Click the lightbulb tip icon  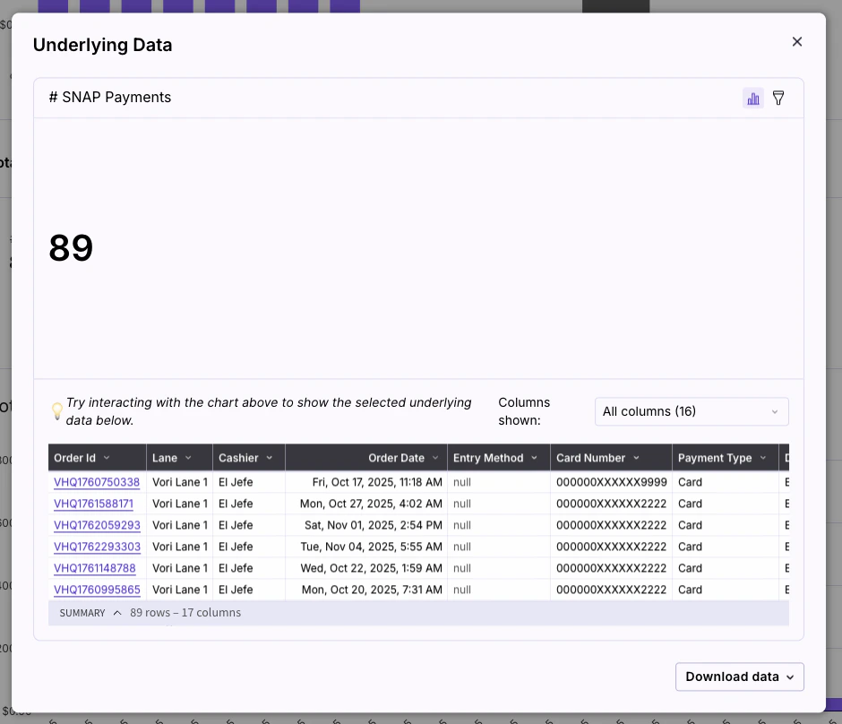pos(57,409)
